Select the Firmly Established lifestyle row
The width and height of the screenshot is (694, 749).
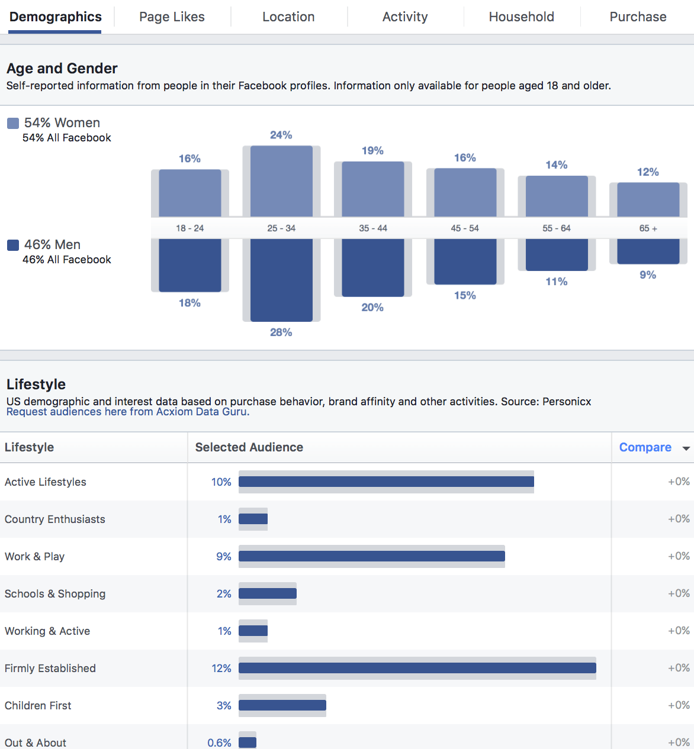click(50, 668)
